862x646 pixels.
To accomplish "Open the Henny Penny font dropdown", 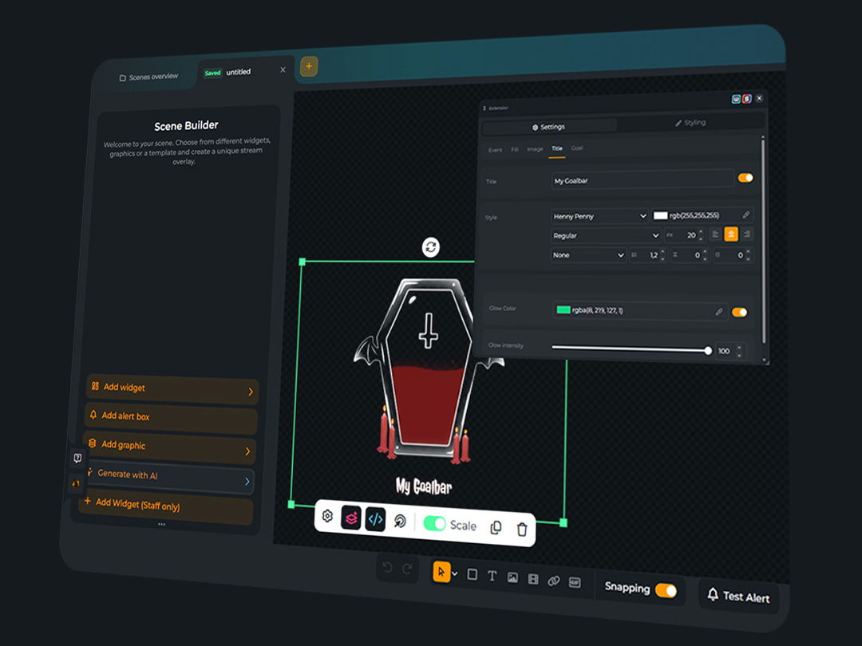I will click(x=599, y=216).
